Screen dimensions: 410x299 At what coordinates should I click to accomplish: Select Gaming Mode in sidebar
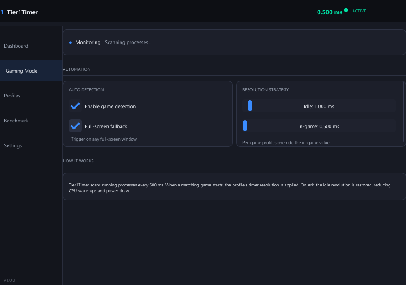coord(31,71)
